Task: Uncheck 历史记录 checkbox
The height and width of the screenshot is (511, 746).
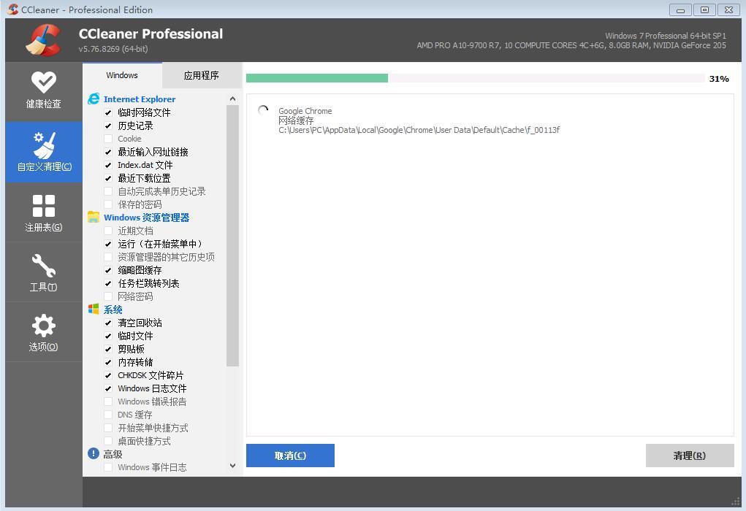Action: [x=108, y=126]
